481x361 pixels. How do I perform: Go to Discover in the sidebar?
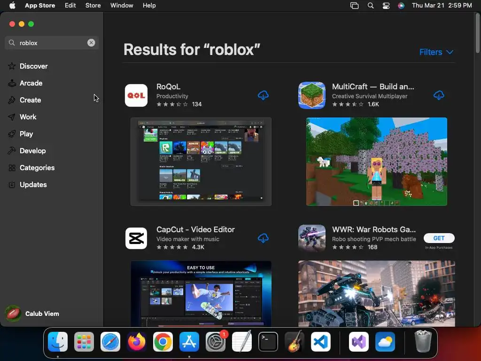point(33,66)
